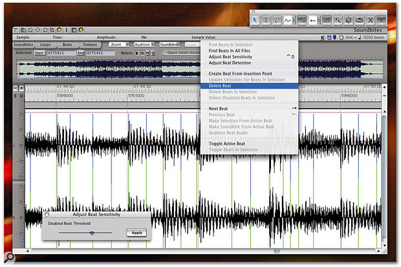
Task: Click the Start sample value field 4775915
Action: pos(61,53)
